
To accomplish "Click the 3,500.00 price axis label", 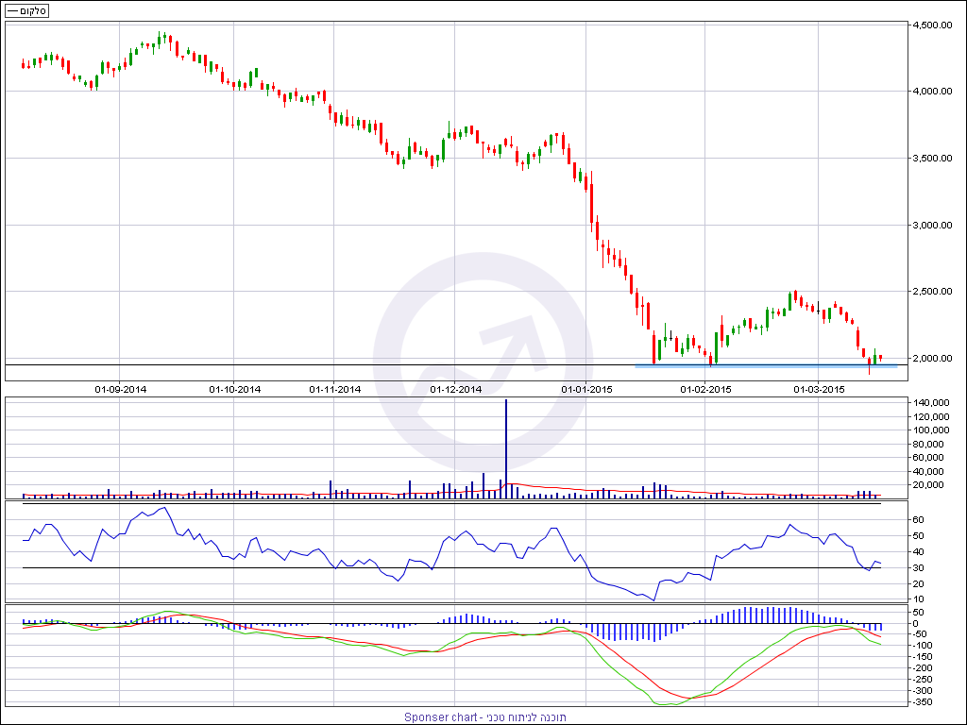I will [x=931, y=159].
